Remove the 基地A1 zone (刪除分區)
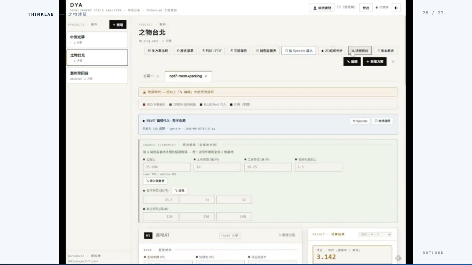The width and height of the screenshot is (472, 265). [x=287, y=235]
